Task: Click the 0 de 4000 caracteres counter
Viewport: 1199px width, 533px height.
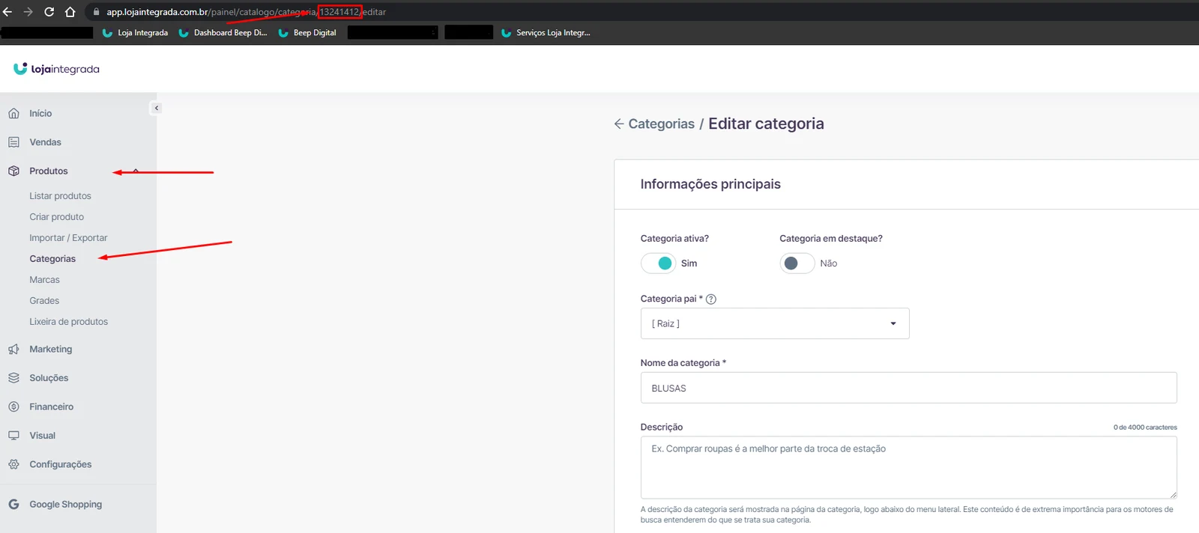Action: click(1145, 427)
